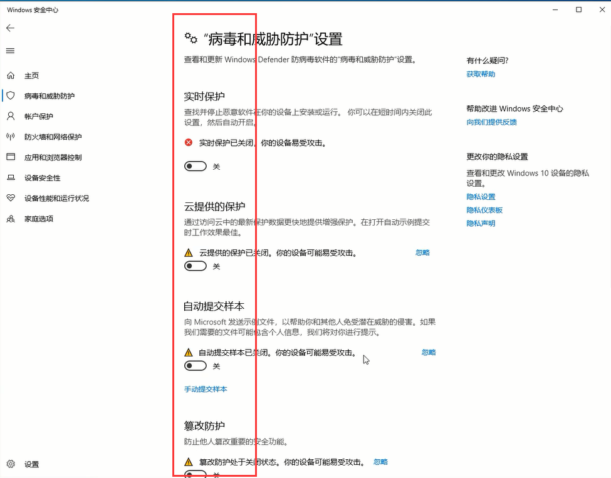Turn on the real-time protection toggle
Screen dimensions: 611x478
coord(196,167)
